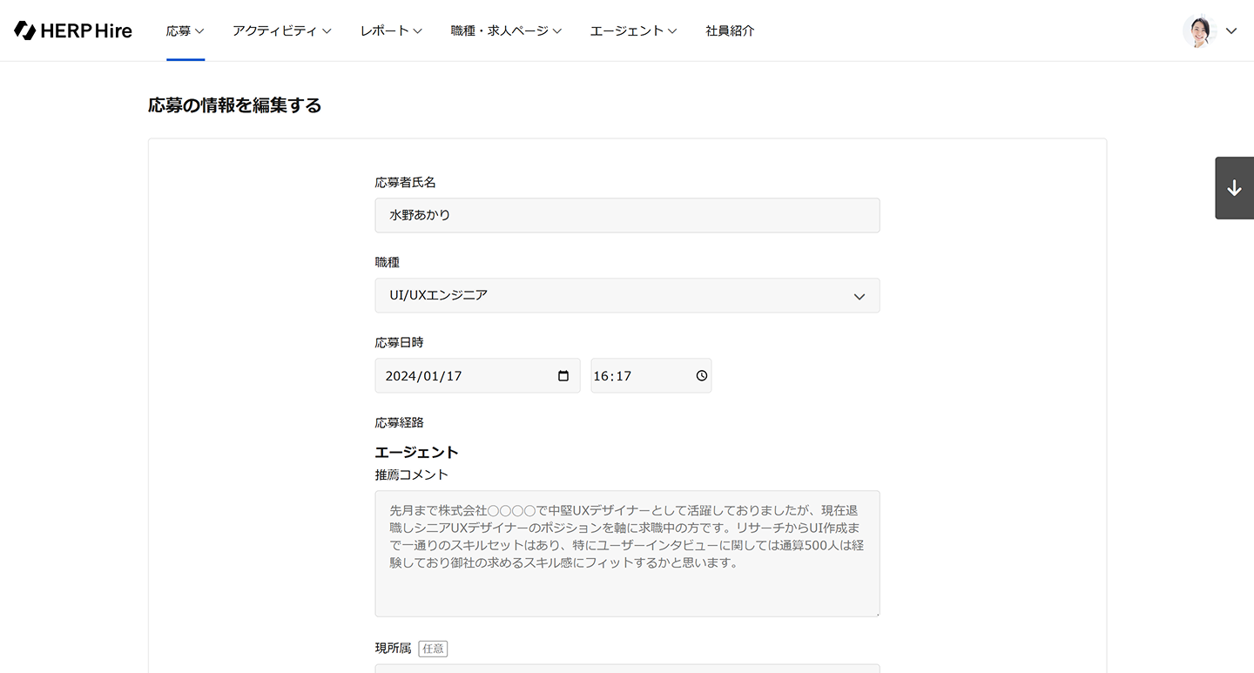Click the date field 2024/01/17

click(477, 376)
